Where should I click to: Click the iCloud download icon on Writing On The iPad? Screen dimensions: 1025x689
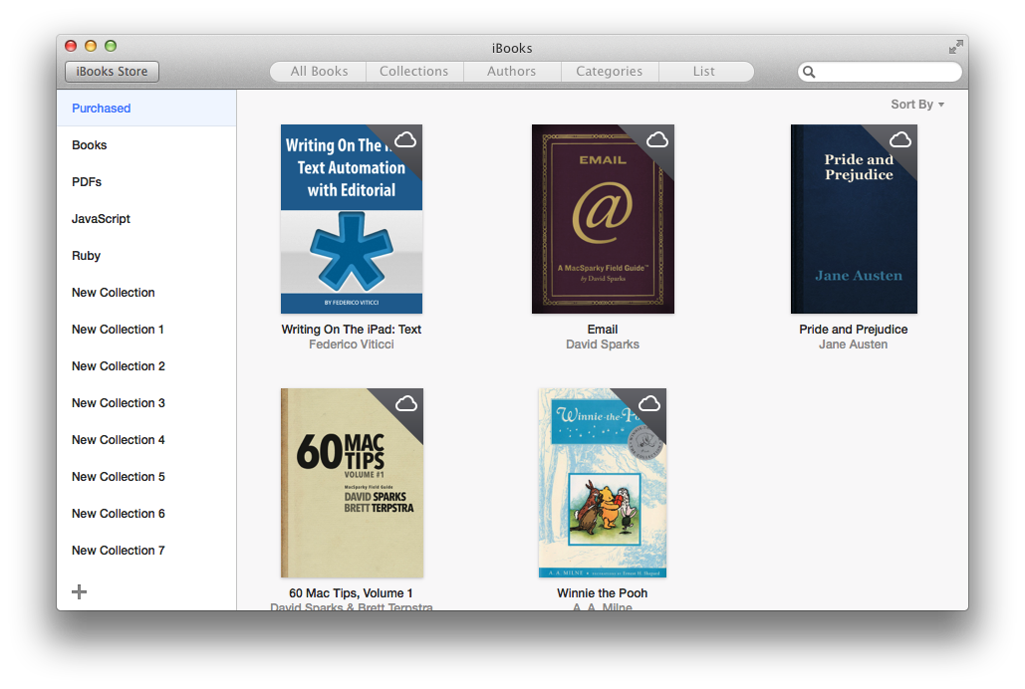(x=405, y=139)
